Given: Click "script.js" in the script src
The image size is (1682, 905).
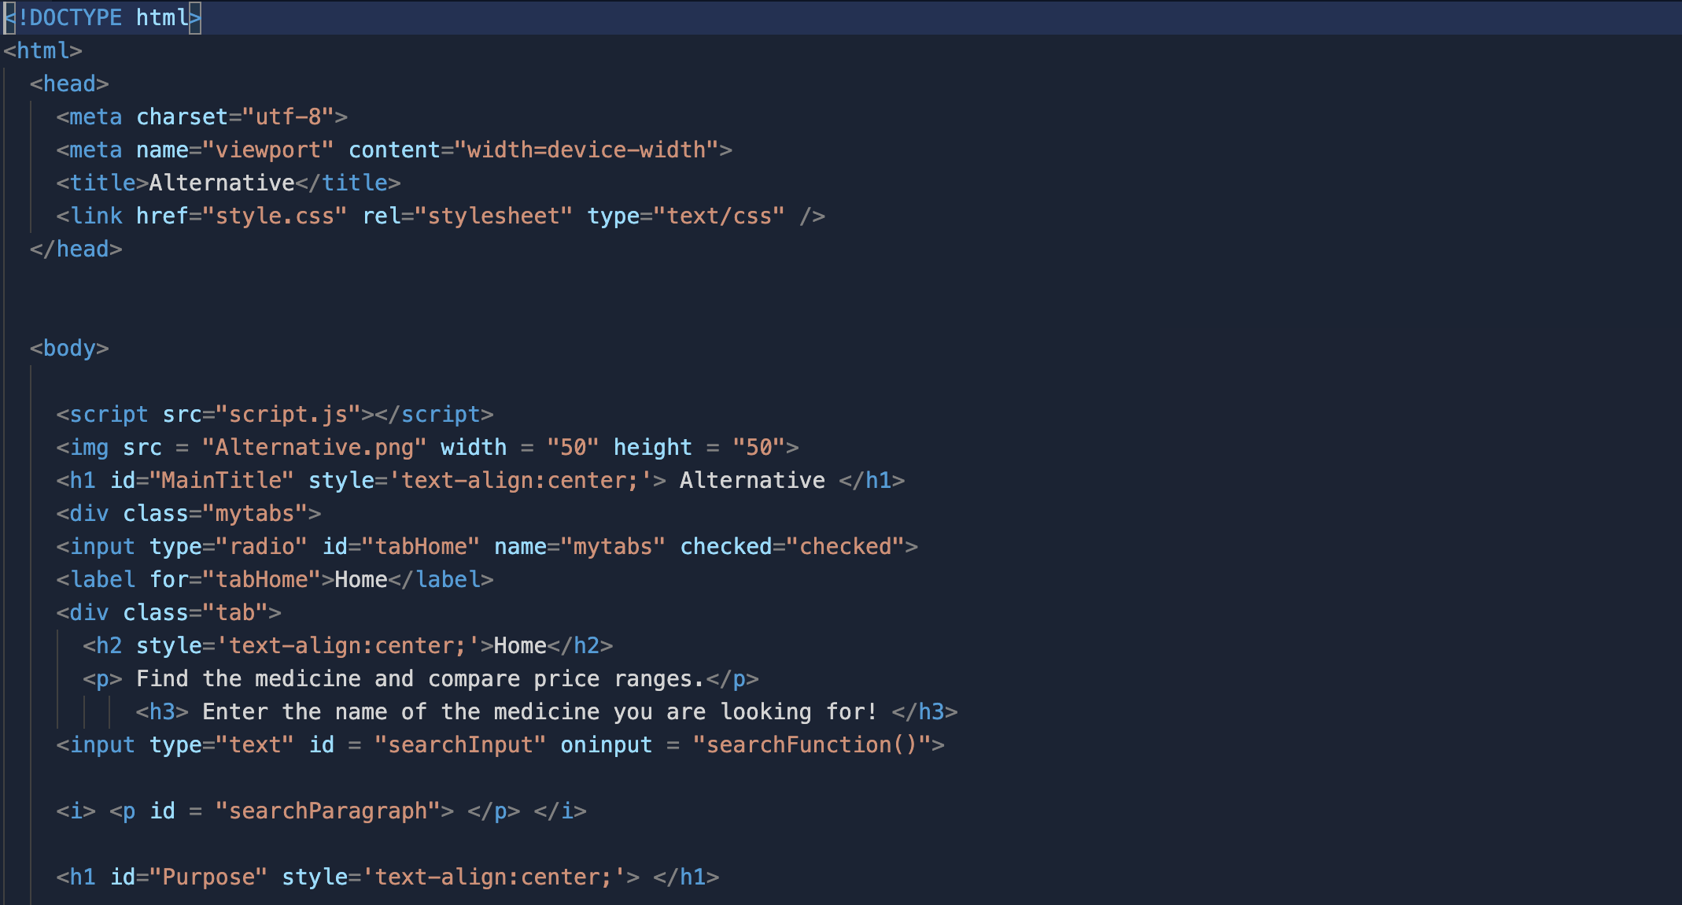Looking at the screenshot, I should (288, 414).
